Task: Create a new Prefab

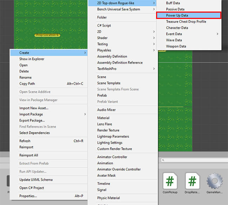Action: pos(122,95)
